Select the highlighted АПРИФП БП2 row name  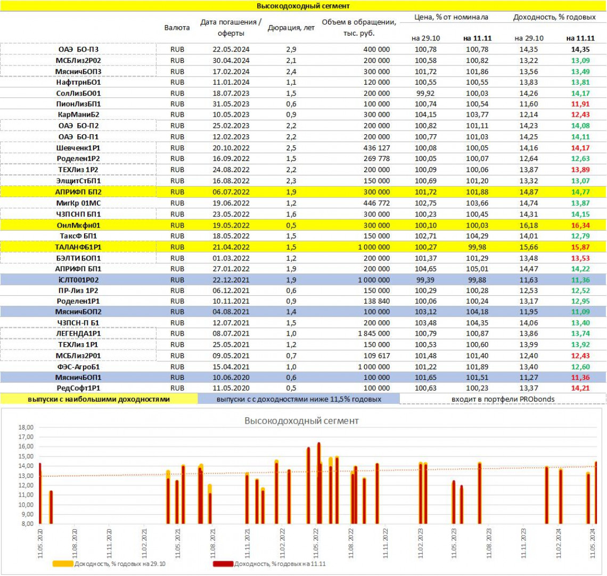click(x=78, y=192)
